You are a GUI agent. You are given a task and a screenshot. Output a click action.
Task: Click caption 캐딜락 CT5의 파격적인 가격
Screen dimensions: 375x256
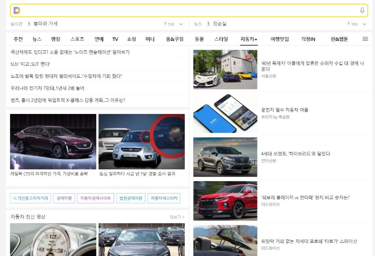click(x=49, y=174)
